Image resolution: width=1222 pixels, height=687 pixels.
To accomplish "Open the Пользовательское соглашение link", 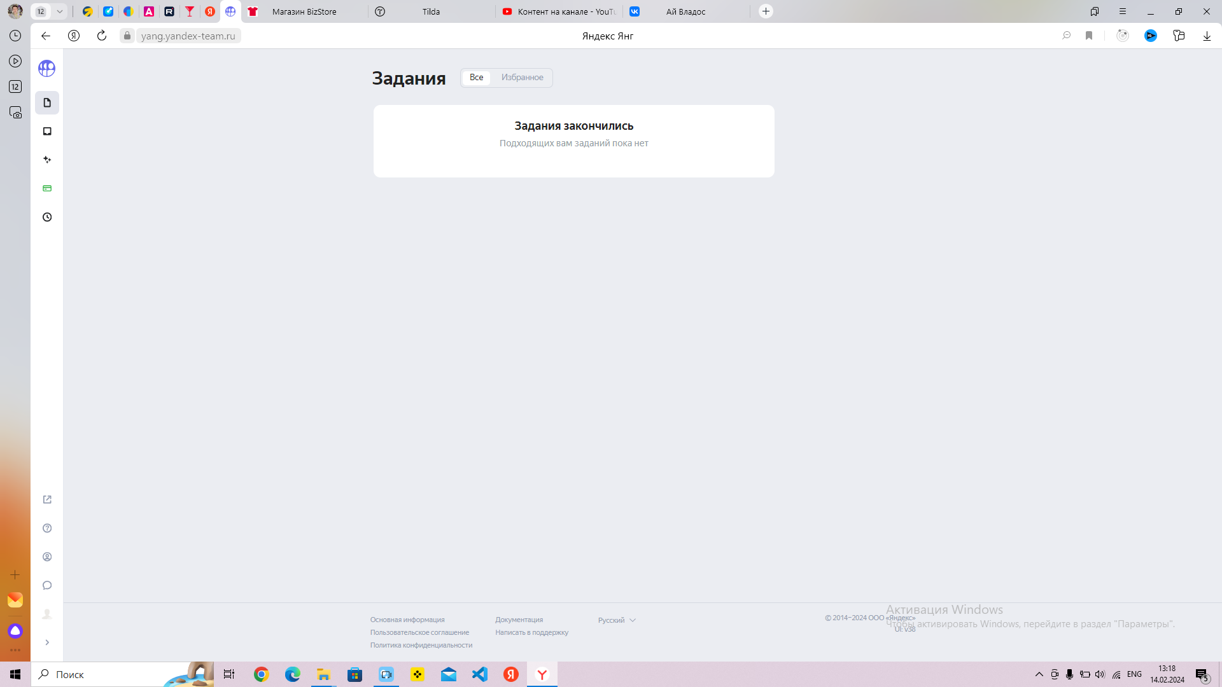I will [x=419, y=632].
